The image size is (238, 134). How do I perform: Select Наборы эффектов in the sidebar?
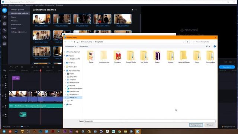click(19, 32)
